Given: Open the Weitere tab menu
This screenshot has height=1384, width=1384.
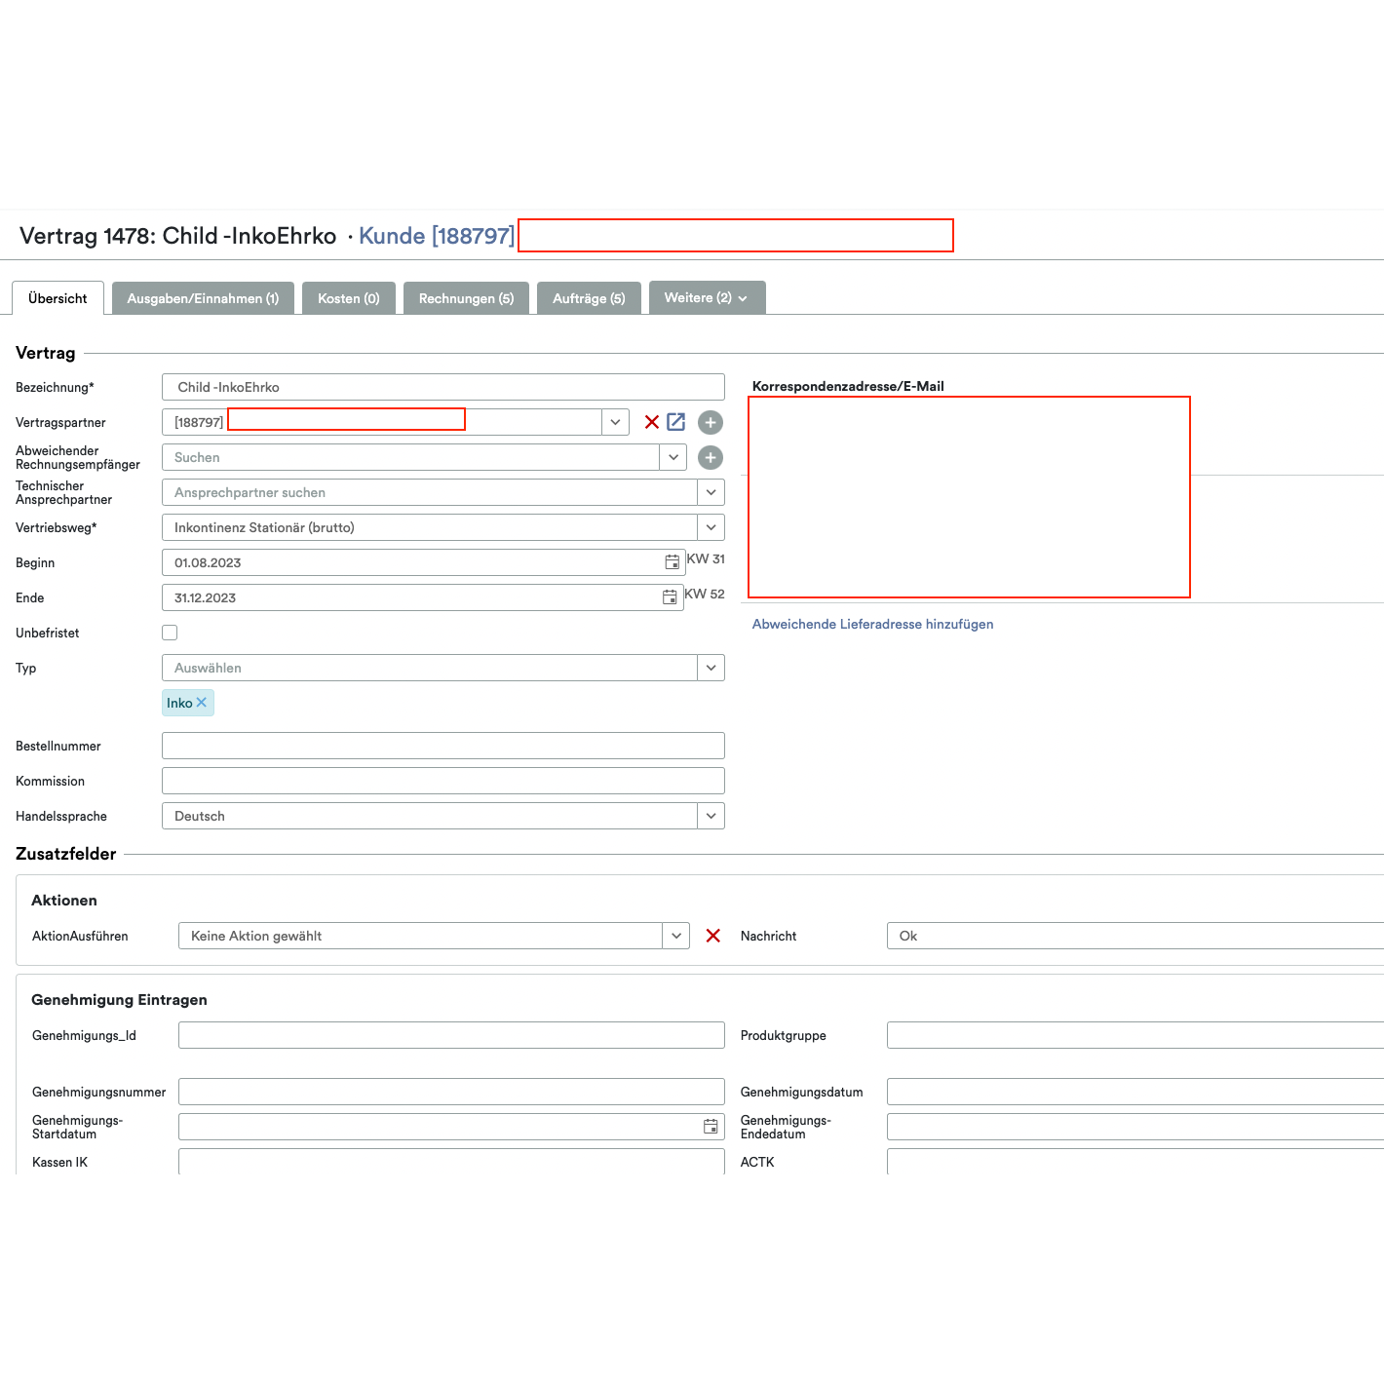Looking at the screenshot, I should click(707, 297).
